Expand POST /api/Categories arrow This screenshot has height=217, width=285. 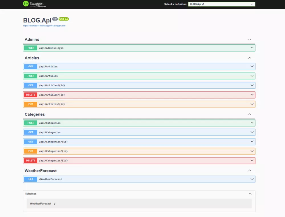[x=252, y=123]
